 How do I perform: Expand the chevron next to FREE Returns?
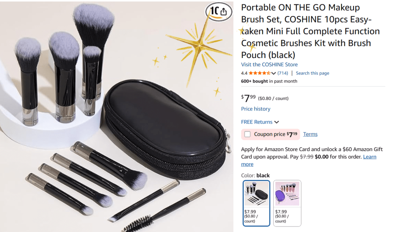coord(277,122)
